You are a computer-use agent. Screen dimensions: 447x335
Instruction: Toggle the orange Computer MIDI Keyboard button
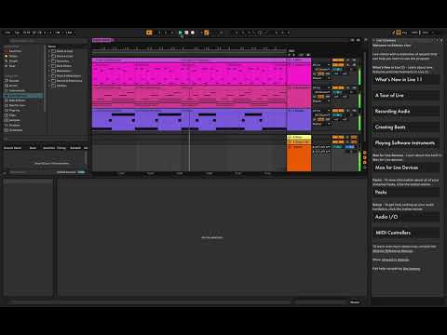pyautogui.click(x=399, y=33)
